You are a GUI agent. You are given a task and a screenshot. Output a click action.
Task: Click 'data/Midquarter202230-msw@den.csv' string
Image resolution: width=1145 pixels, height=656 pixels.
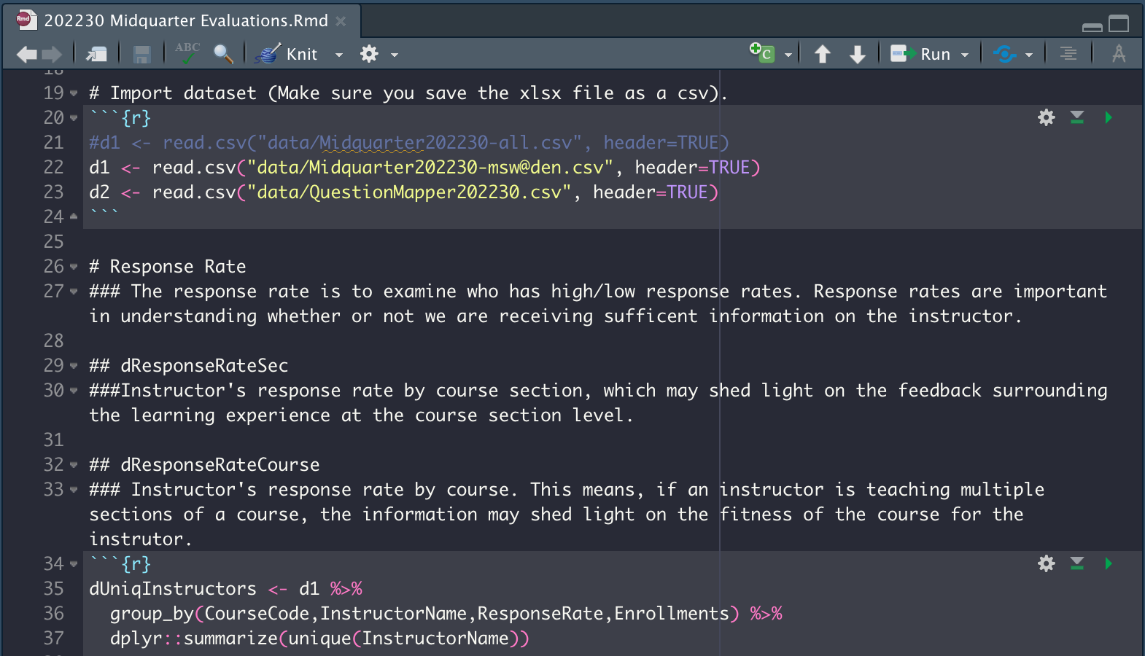(430, 167)
